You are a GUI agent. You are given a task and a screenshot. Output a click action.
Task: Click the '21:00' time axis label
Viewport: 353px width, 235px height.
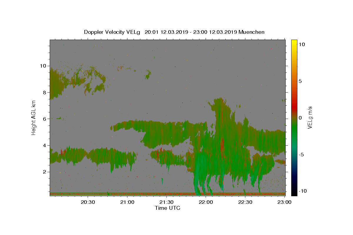tap(127, 202)
